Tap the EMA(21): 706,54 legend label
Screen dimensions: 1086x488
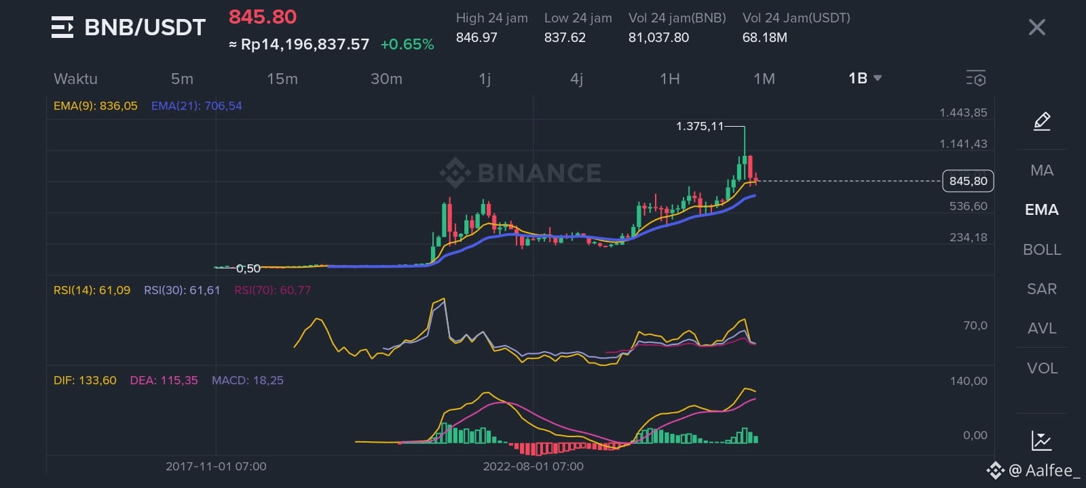(x=197, y=106)
